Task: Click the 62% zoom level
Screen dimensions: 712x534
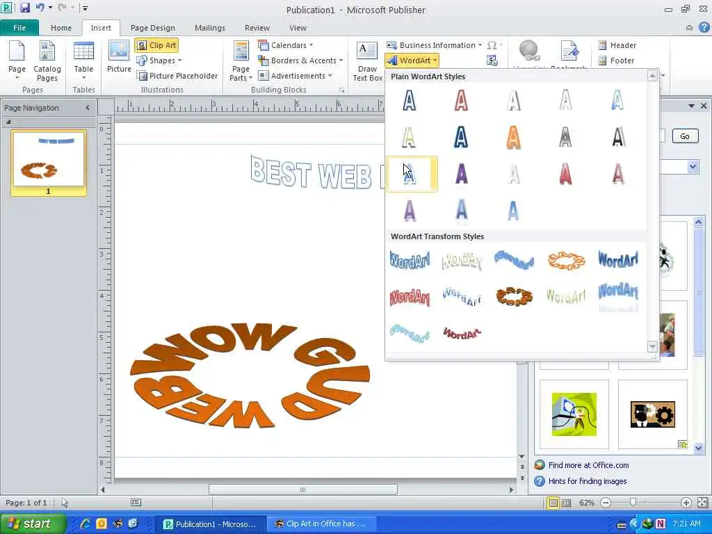Action: [x=587, y=503]
